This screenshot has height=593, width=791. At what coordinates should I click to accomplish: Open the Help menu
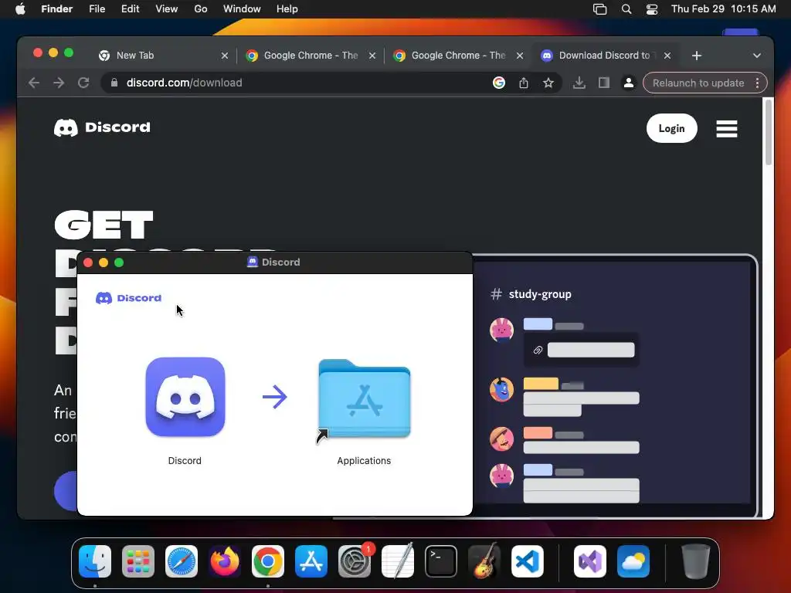pyautogui.click(x=287, y=9)
